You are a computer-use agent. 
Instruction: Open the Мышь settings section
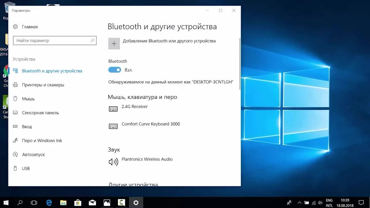click(28, 99)
